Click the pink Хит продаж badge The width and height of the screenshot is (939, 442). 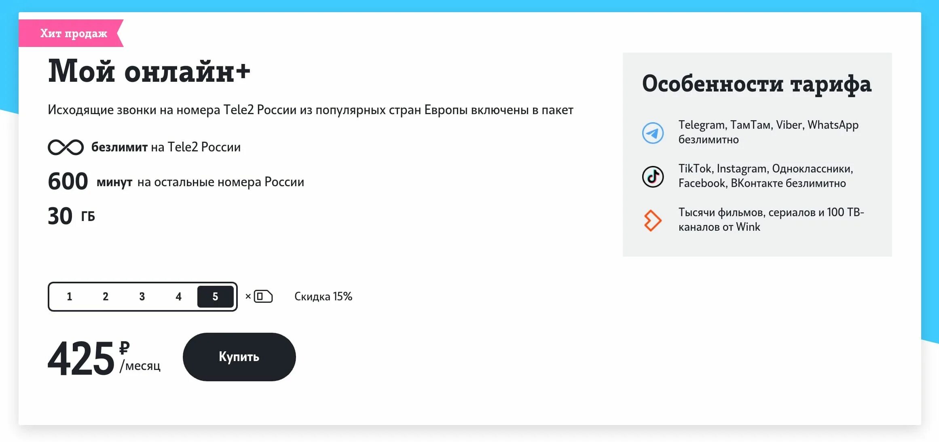pyautogui.click(x=71, y=33)
